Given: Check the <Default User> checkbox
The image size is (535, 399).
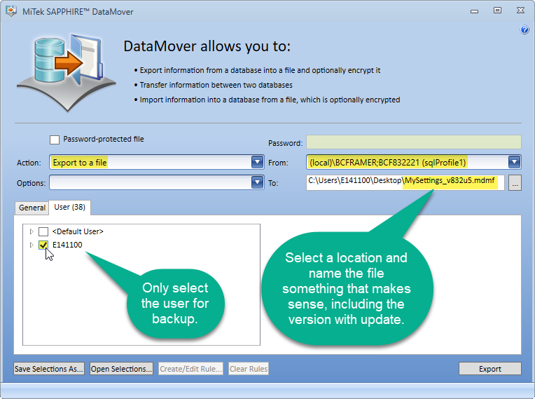Looking at the screenshot, I should [43, 231].
